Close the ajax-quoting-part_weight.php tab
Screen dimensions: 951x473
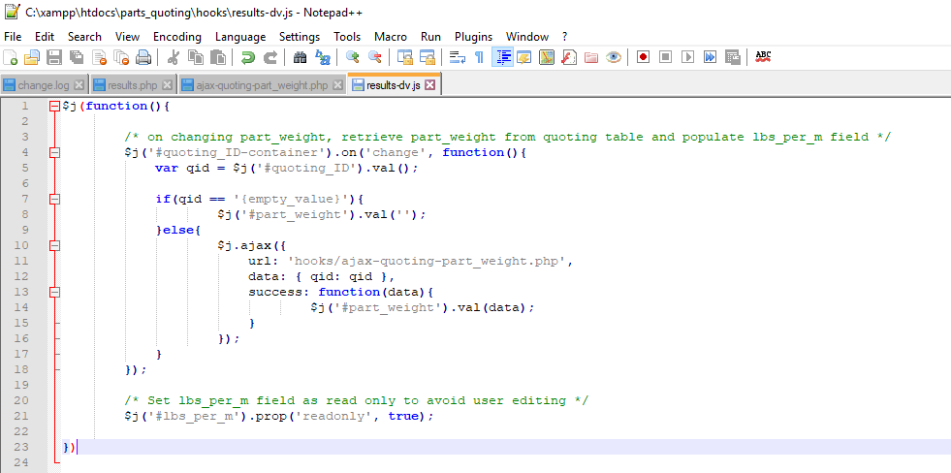click(x=337, y=85)
